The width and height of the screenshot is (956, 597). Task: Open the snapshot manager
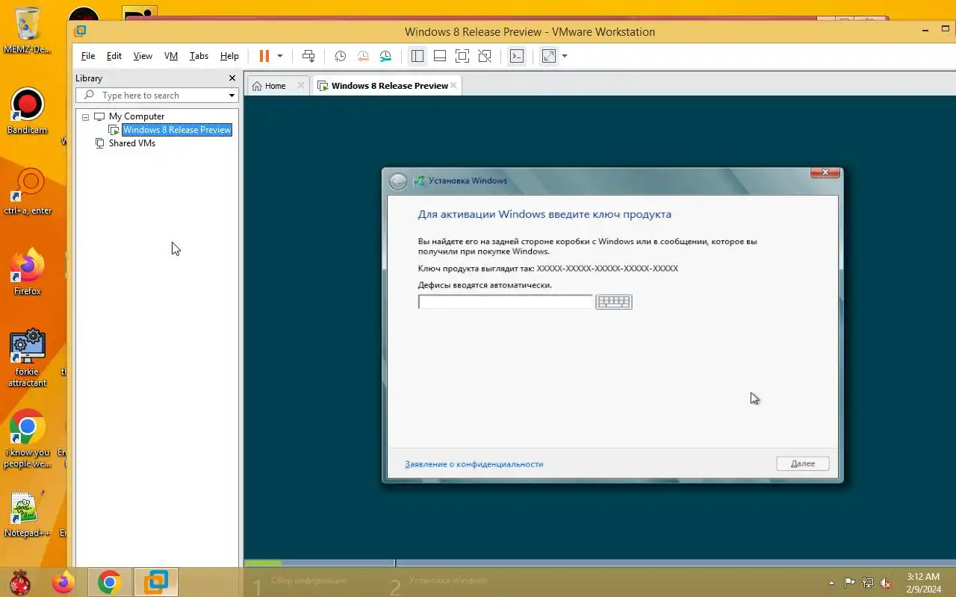click(x=385, y=56)
